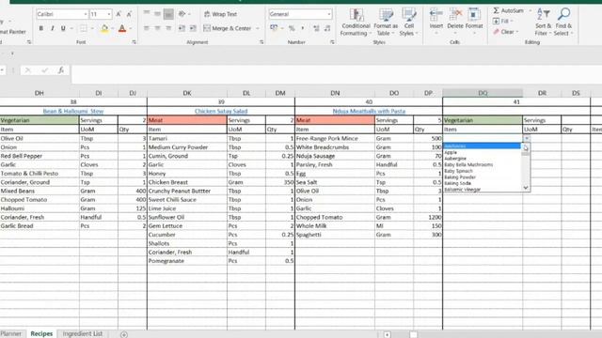Decrease decimal places shown
Image resolution: width=602 pixels, height=338 pixels.
(327, 28)
